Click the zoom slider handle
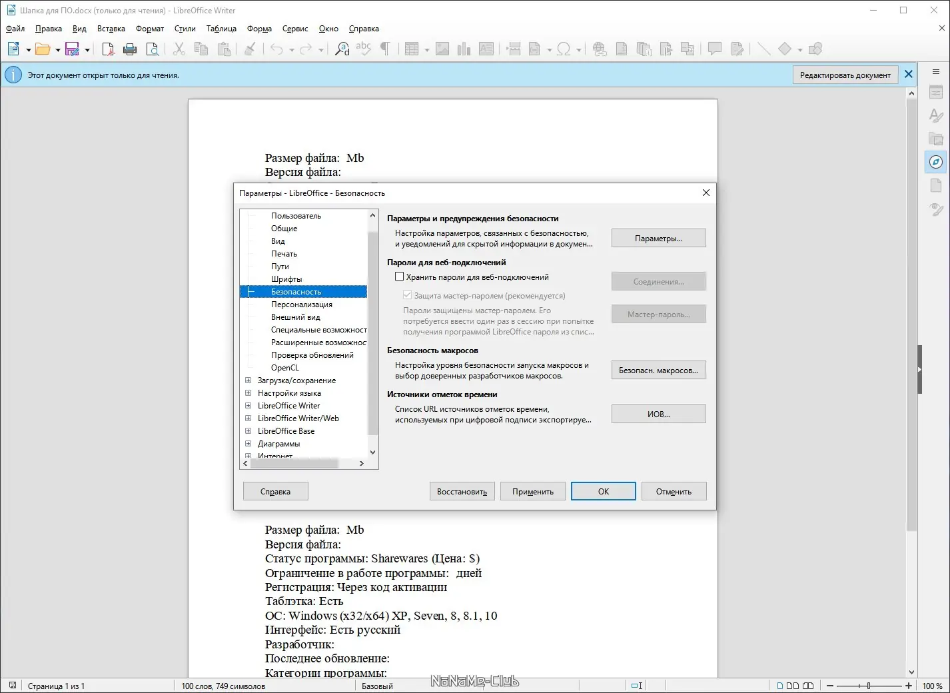The width and height of the screenshot is (950, 693). (869, 686)
